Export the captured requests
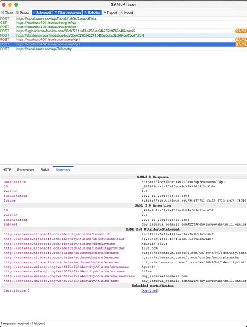This screenshot has height=327, width=247. [x=110, y=13]
